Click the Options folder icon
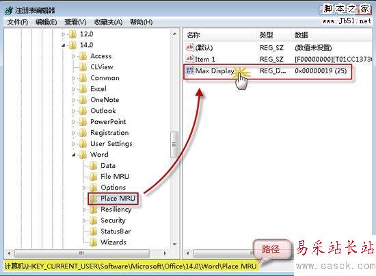This screenshot has width=376, height=276. (x=93, y=188)
